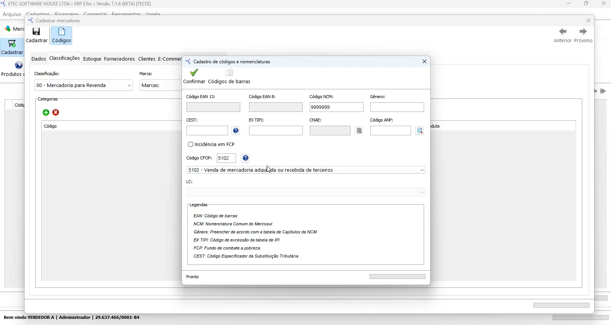Save the product with Cadastrar disk icon

36,35
